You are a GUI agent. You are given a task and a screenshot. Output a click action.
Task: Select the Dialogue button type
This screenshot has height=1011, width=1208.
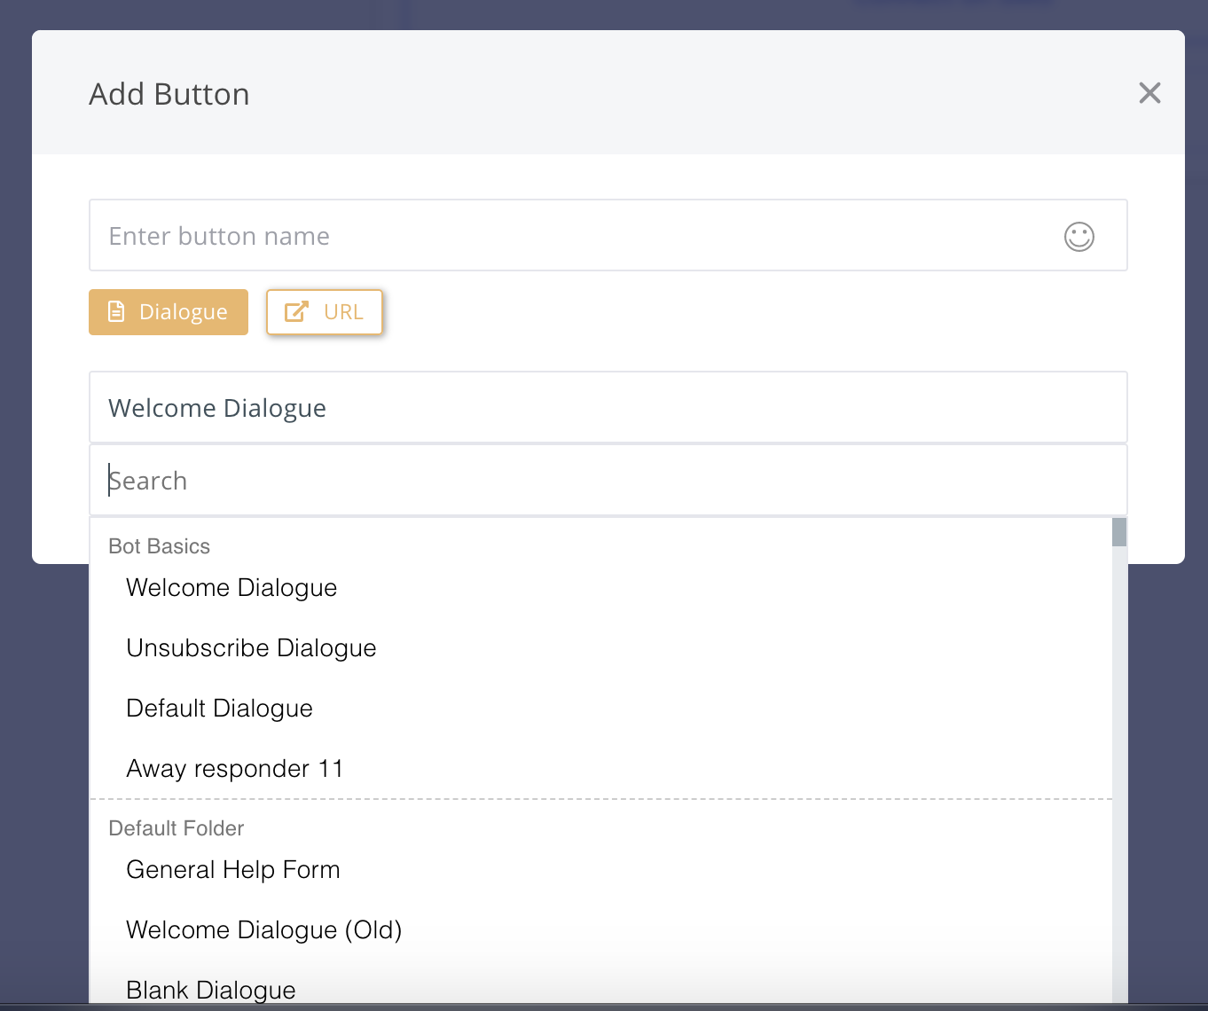(169, 312)
